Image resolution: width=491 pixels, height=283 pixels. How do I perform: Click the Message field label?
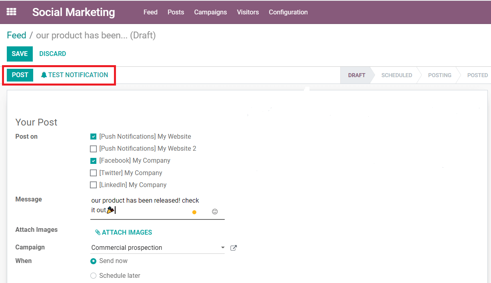coord(28,199)
